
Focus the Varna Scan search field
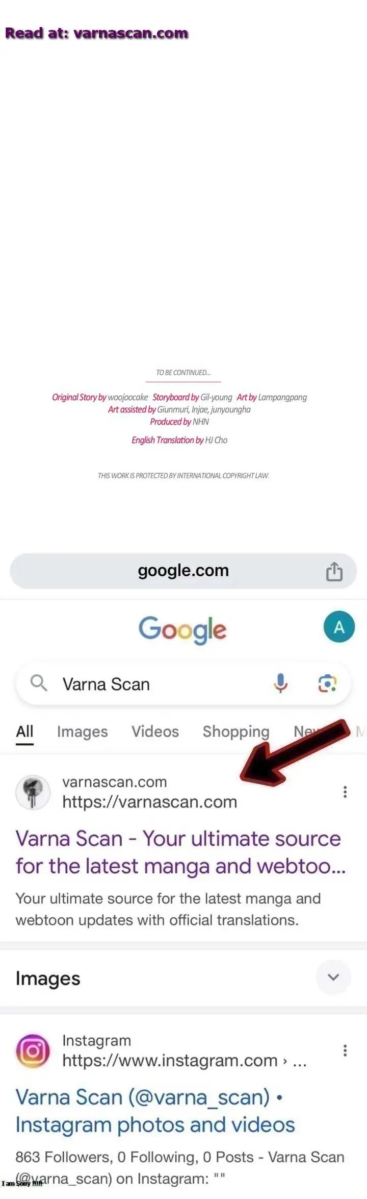183,684
